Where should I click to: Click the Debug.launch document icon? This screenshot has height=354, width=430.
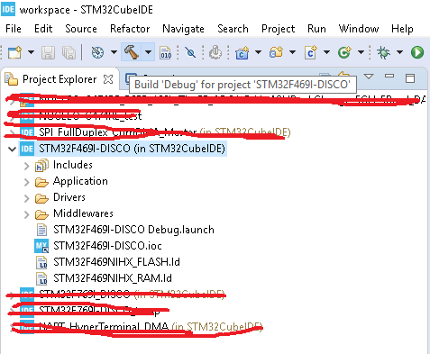pyautogui.click(x=41, y=230)
